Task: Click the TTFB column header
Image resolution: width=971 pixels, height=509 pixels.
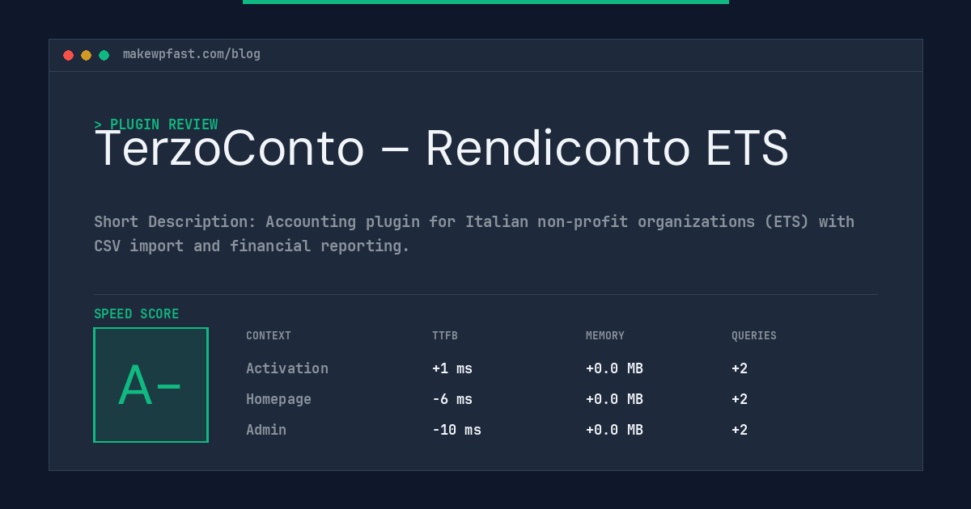Action: [445, 336]
